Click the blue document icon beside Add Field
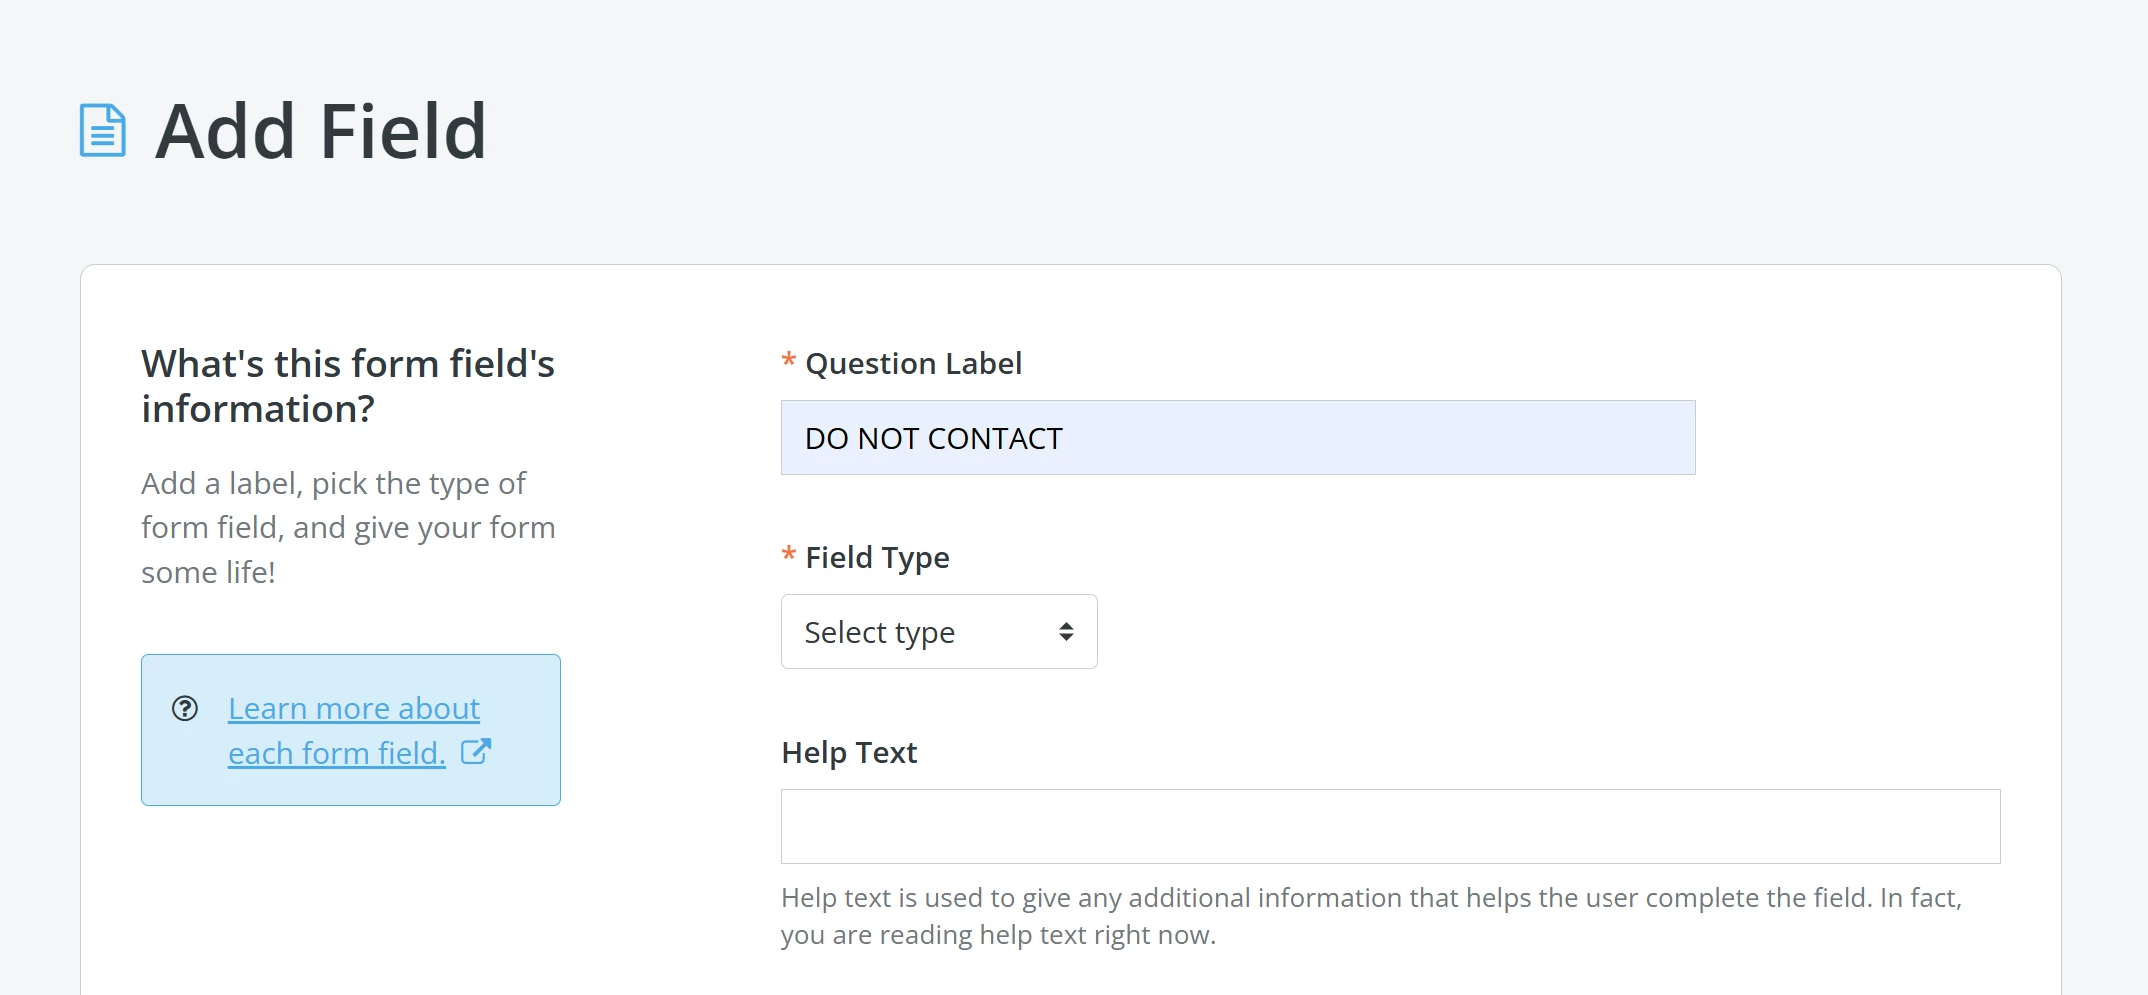Screen dimensions: 2148x995 (101, 130)
